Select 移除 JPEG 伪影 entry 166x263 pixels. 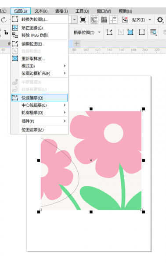40,35
